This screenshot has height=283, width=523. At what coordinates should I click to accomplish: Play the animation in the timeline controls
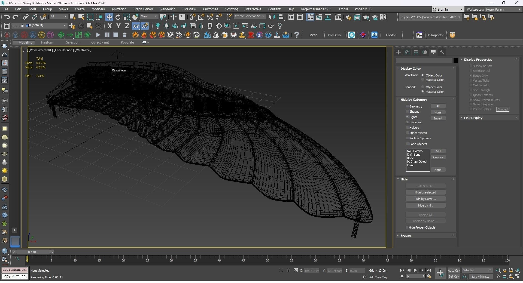point(415,270)
